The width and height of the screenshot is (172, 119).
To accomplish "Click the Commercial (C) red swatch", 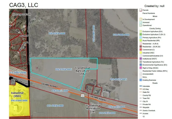I will (140, 50).
